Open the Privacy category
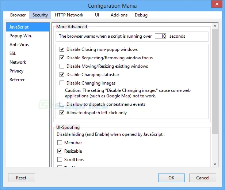Screen dimensions: 225x190 [28, 71]
